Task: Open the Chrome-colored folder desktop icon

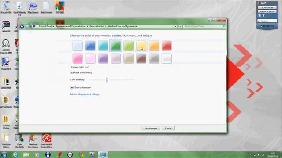Action: pyautogui.click(x=6, y=101)
